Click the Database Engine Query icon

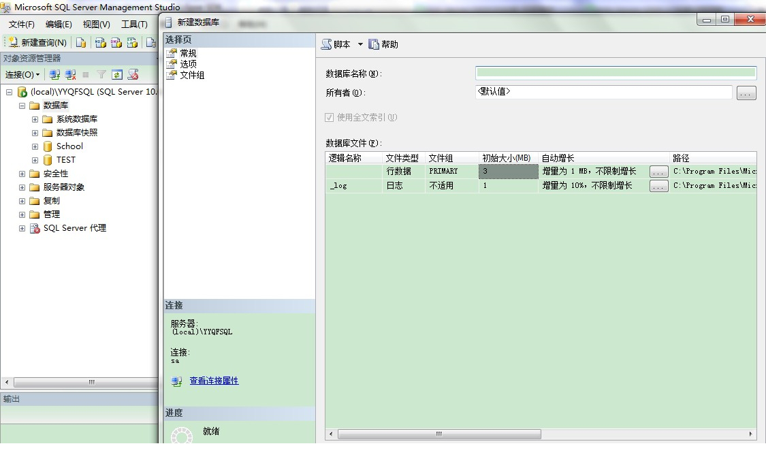coord(81,43)
